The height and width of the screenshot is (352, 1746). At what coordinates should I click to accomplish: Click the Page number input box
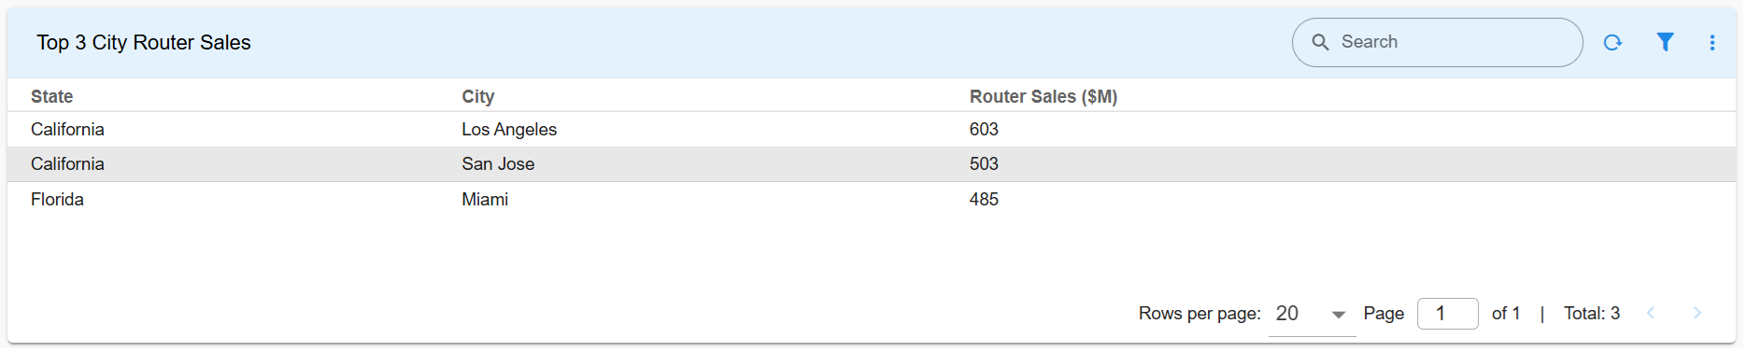[x=1447, y=314]
